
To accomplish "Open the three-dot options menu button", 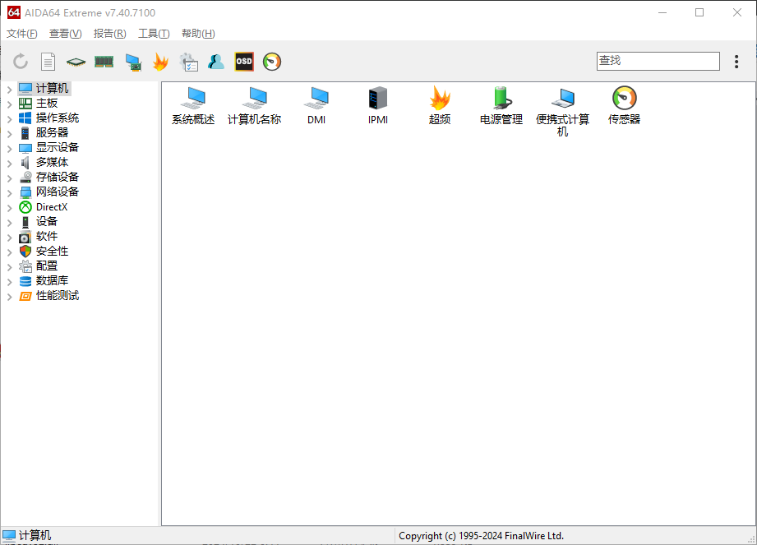I will pyautogui.click(x=736, y=62).
